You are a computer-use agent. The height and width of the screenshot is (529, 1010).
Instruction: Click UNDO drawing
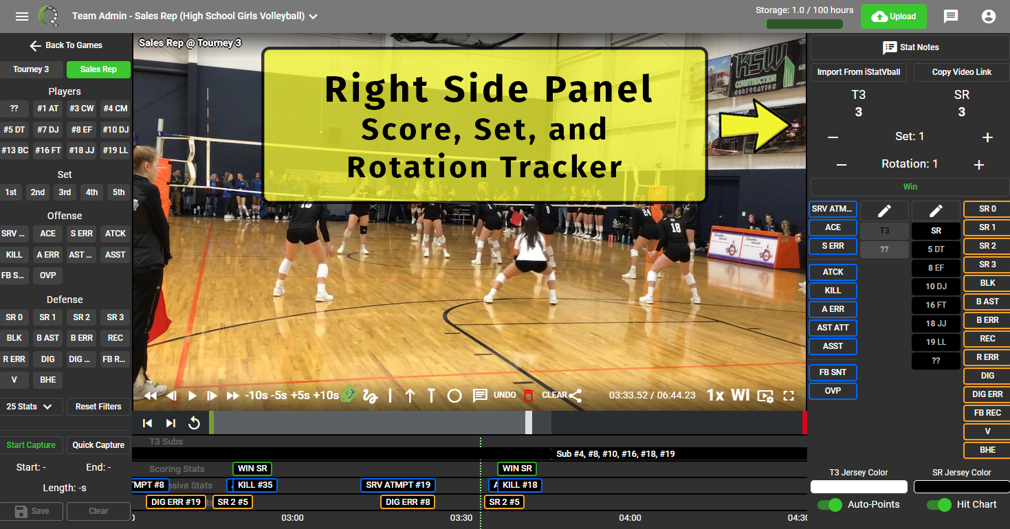[505, 396]
